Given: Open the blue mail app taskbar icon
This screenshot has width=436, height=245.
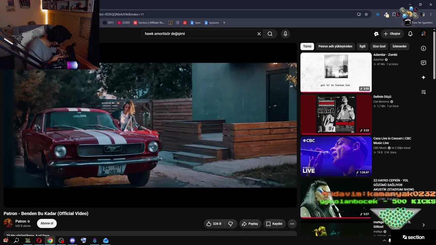Looking at the screenshot, I should pos(106,241).
